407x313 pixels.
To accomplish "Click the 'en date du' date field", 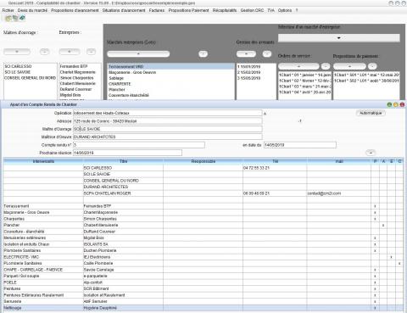I will click(300, 145).
